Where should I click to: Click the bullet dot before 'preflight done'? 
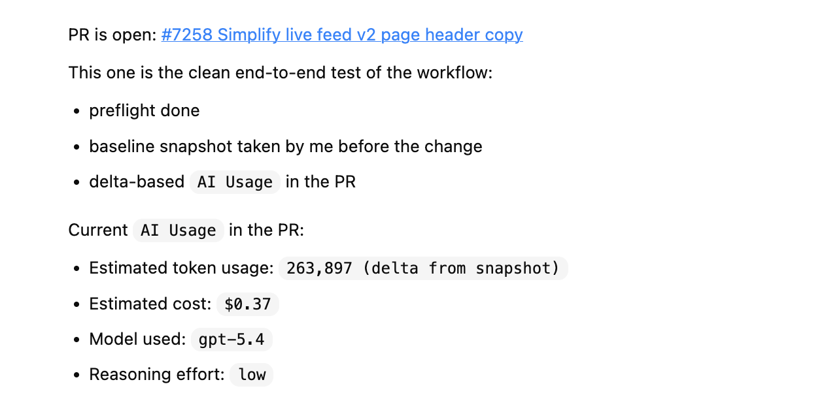click(x=77, y=111)
